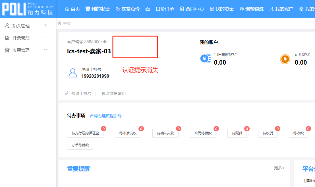Click the 开票管理 document icon in sidebar
This screenshot has width=315, height=187.
(7, 38)
